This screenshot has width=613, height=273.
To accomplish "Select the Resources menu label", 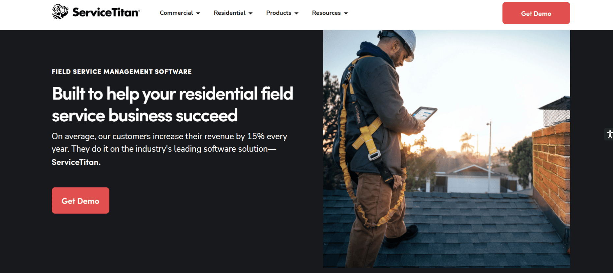I will pos(326,13).
